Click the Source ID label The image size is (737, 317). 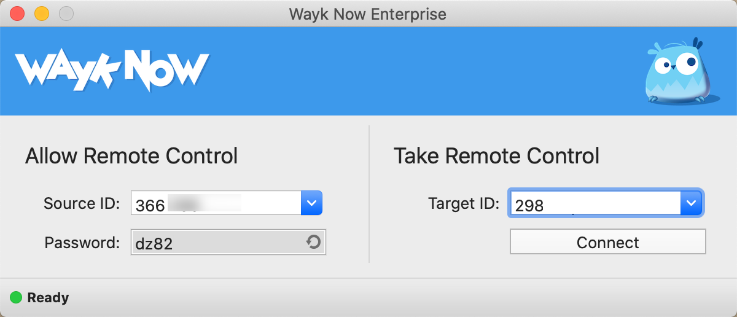[82, 203]
